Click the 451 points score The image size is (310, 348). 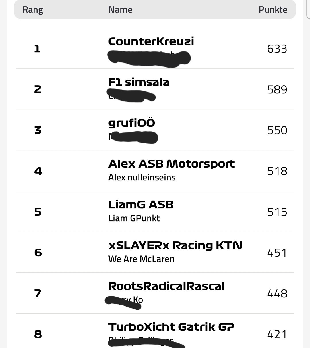tap(277, 253)
